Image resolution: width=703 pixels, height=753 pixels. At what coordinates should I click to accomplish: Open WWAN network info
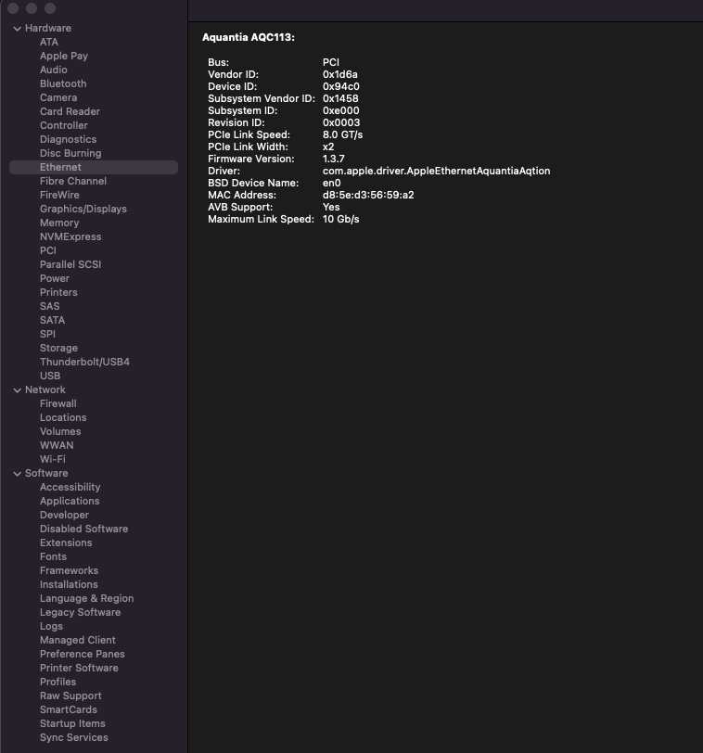tap(57, 446)
